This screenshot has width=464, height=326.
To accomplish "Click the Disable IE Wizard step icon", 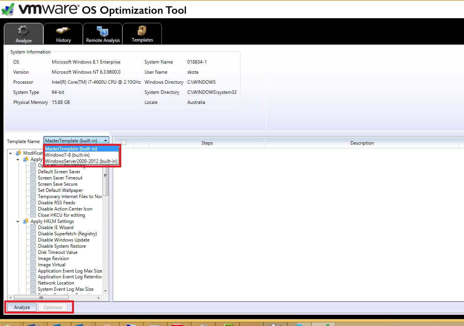I will pyautogui.click(x=33, y=228).
